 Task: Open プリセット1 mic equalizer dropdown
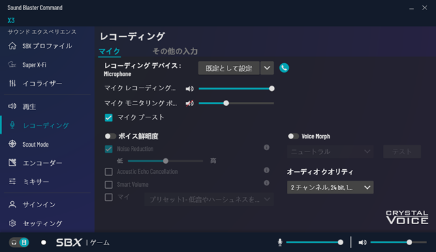coord(209,200)
